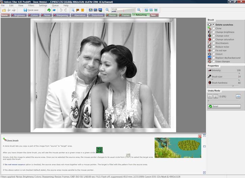Click the yellow info icon in toolbar
This screenshot has width=245, height=178.
tap(82, 10)
